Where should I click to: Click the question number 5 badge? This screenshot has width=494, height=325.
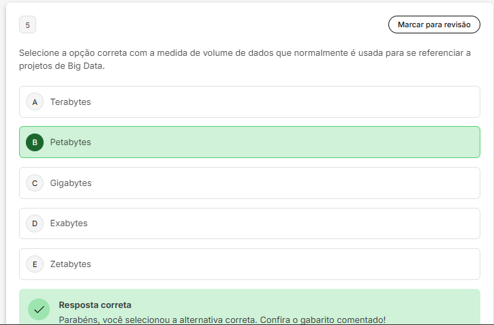[28, 25]
